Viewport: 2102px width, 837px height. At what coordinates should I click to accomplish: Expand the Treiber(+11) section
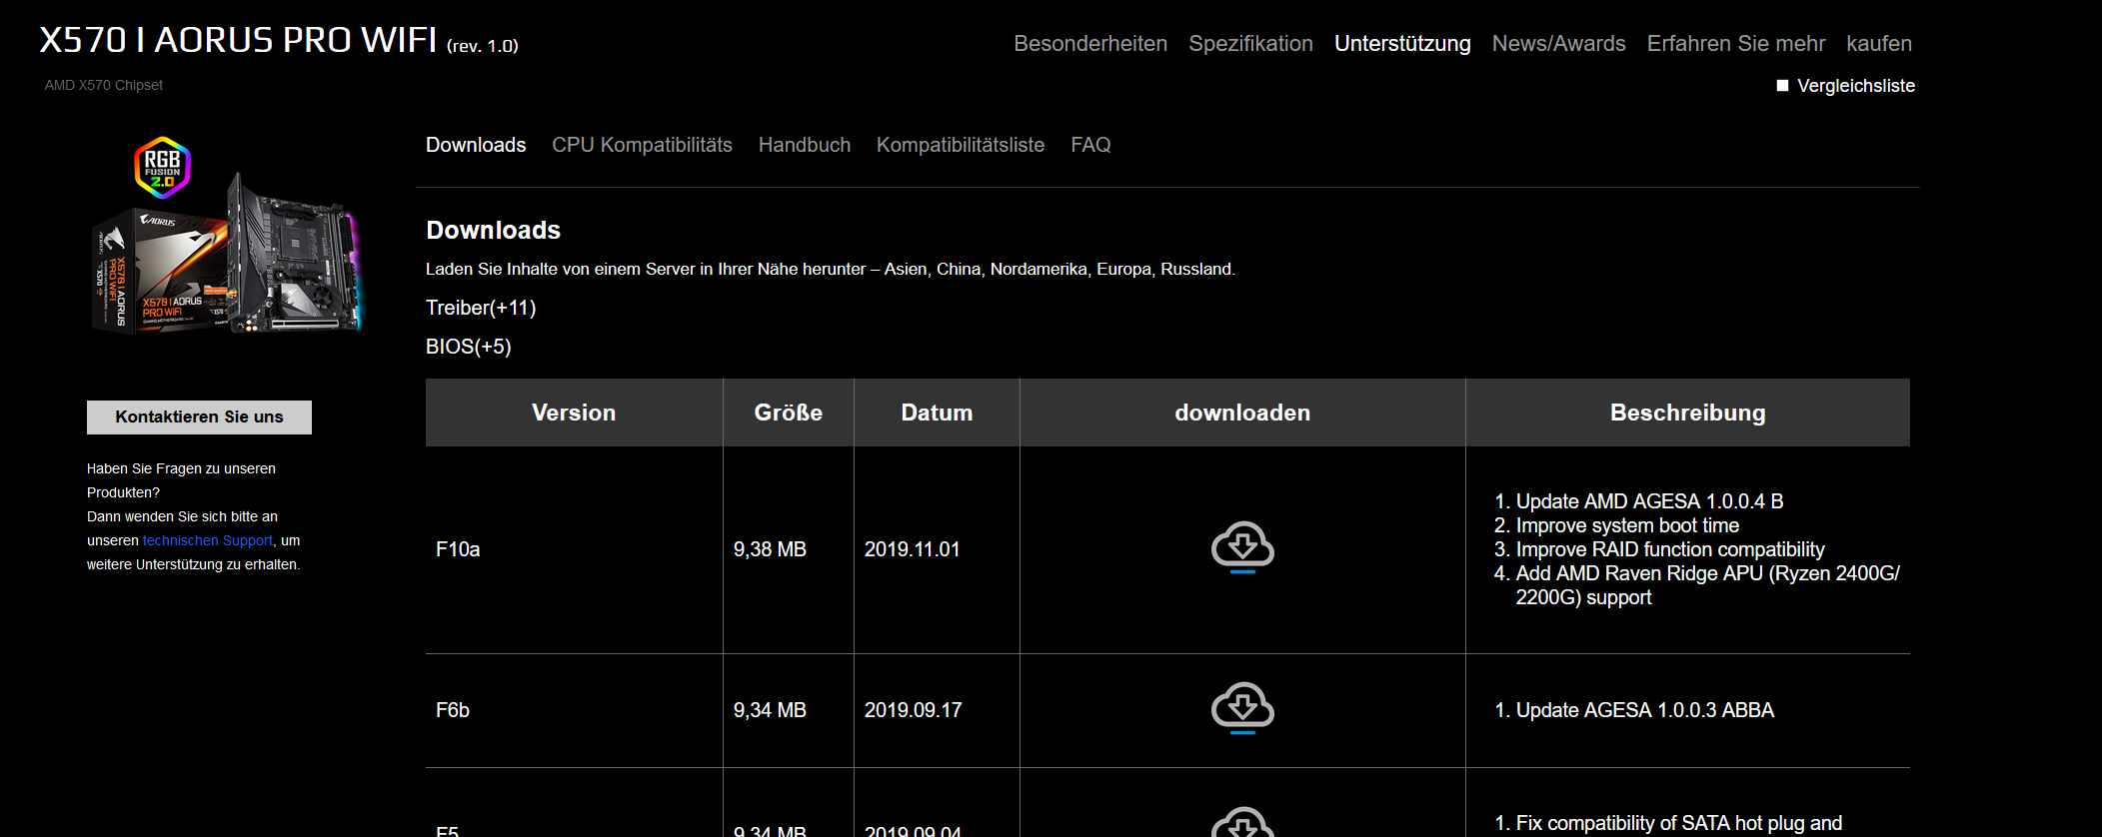(x=481, y=308)
